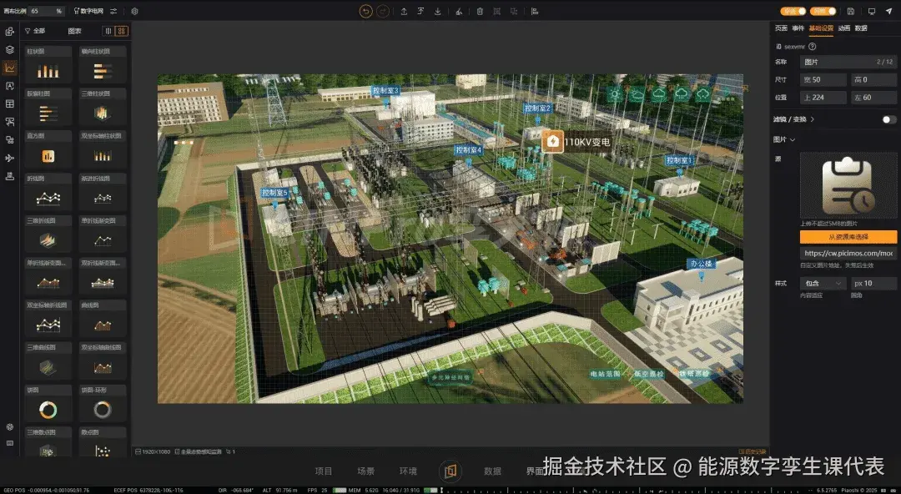The height and width of the screenshot is (494, 901).
Task: Click the orange 从资源库选择 button
Action: pos(848,236)
